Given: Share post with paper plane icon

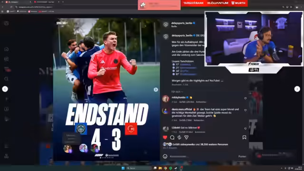Looking at the screenshot, I should 186,137.
